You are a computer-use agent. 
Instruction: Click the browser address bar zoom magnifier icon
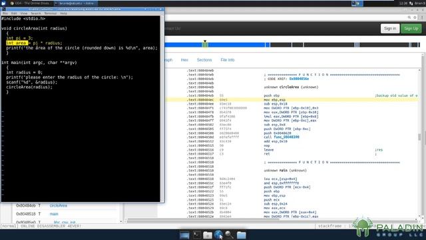409,17
